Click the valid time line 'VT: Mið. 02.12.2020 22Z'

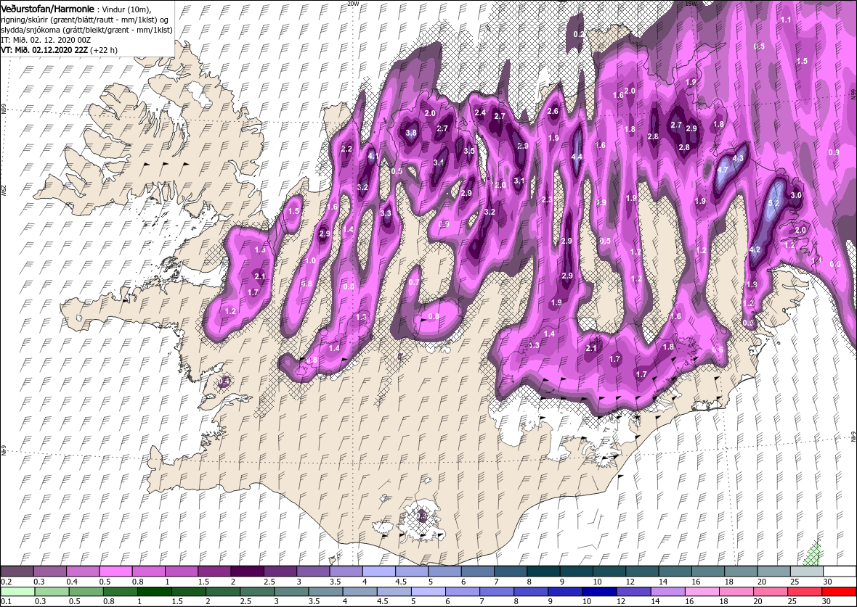(x=44, y=49)
